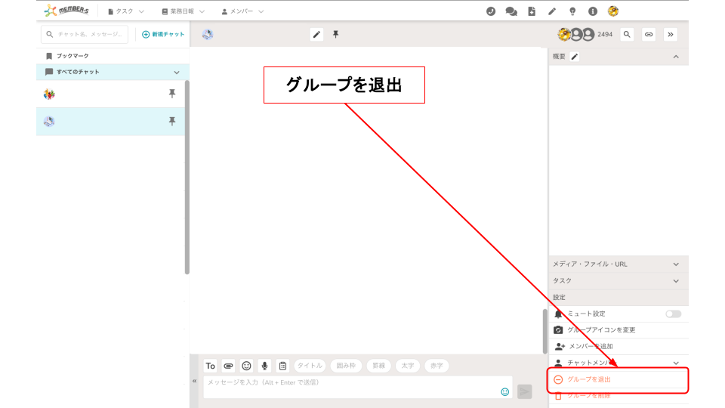Click the lightbulb icon in top bar
The height and width of the screenshot is (408, 725).
572,11
